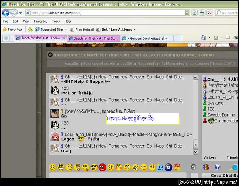239x186 pixels.
Task: Click the Quick Tabs grid icon
Action: 6,38
